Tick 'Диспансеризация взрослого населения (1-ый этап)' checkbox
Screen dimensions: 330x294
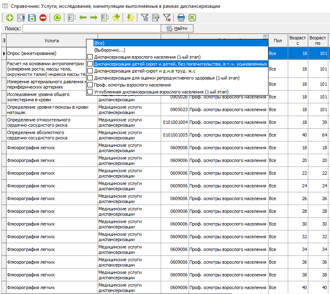click(x=90, y=57)
